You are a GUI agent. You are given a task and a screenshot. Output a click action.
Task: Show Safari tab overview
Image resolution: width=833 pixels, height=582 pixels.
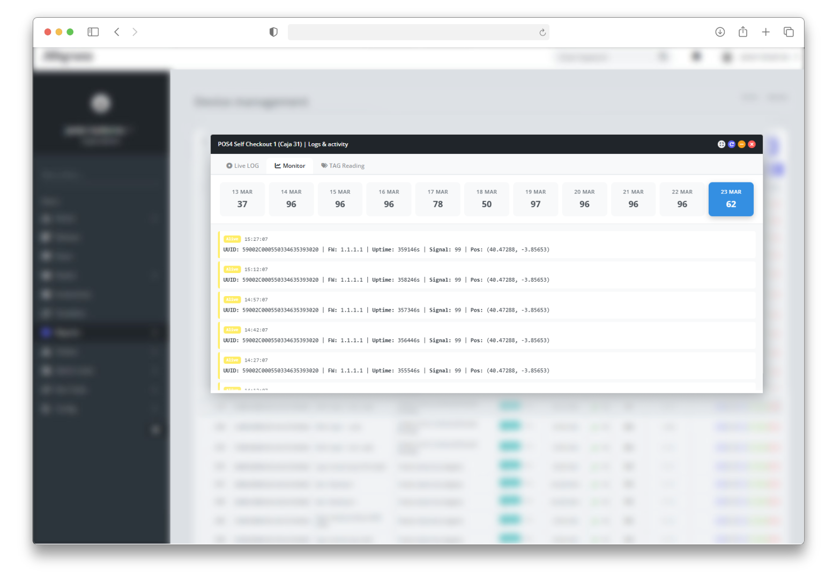tap(789, 32)
